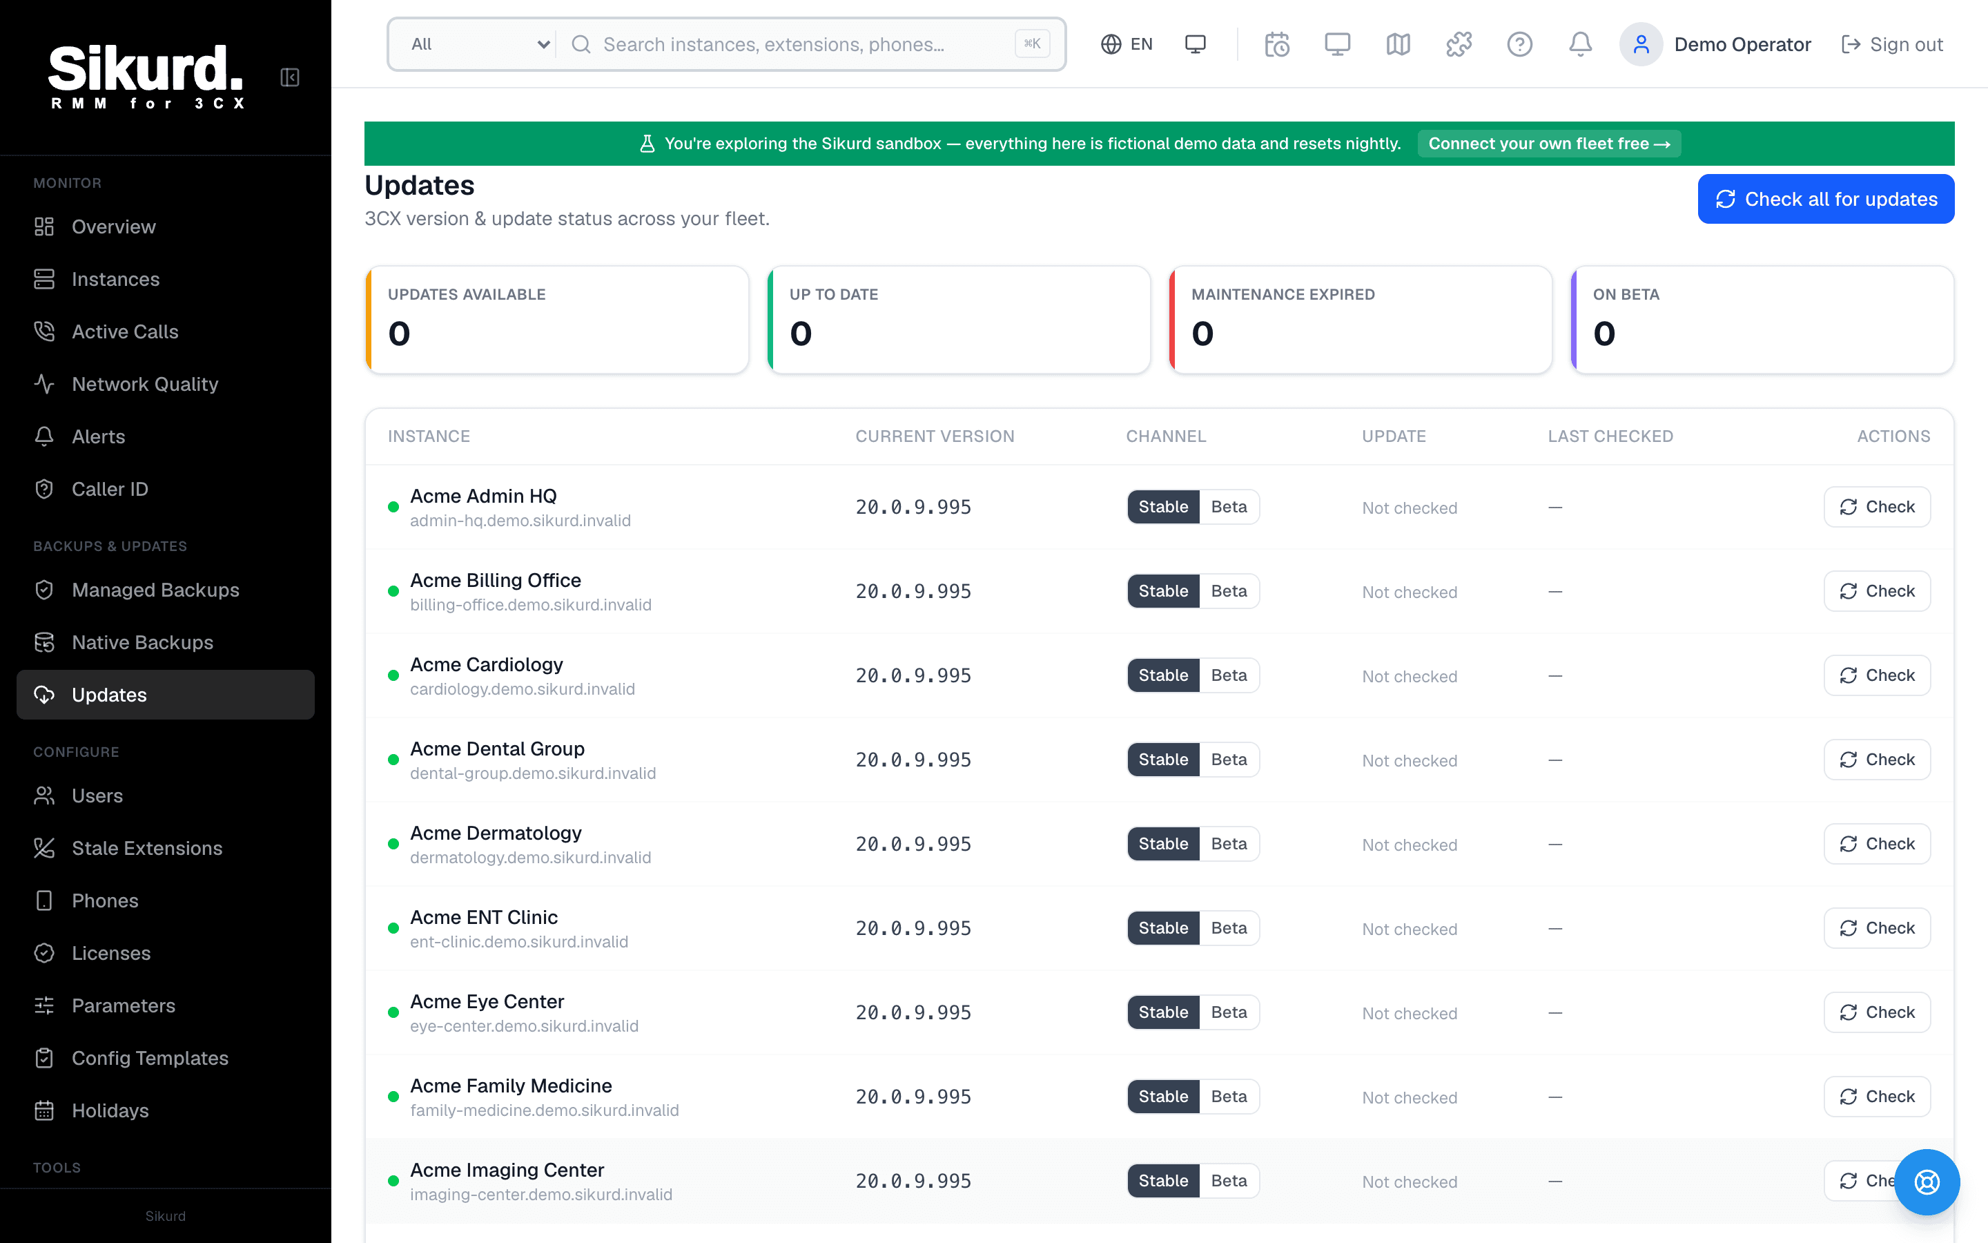Check updates for Acme Admin HQ
Screen dimensions: 1988x1243
1876,508
